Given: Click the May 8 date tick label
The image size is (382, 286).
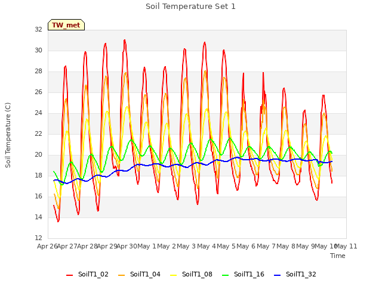Looking at the screenshot, I should (286, 246).
